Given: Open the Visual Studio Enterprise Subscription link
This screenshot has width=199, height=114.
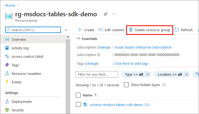Looking at the screenshot, I should pos(143,47).
